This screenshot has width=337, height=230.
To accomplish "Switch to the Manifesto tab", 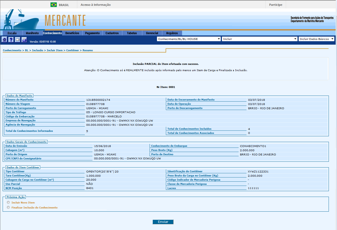I will [32, 33].
